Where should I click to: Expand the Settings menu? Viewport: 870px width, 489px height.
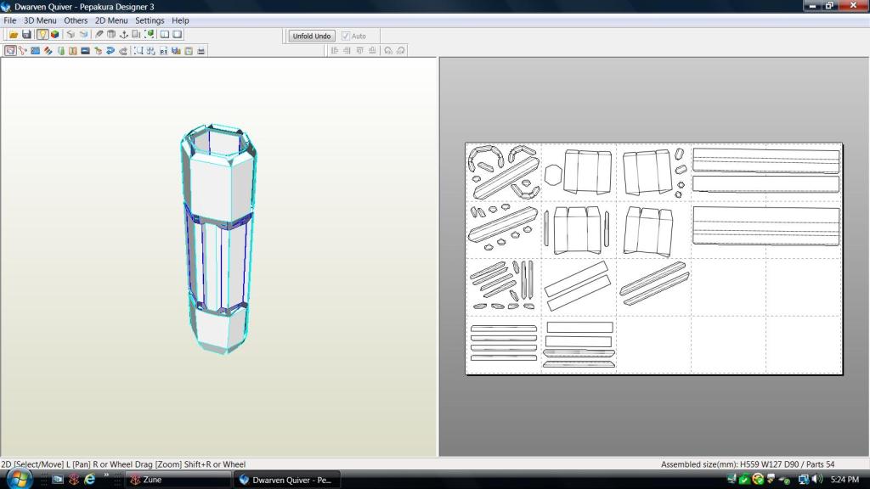[150, 20]
